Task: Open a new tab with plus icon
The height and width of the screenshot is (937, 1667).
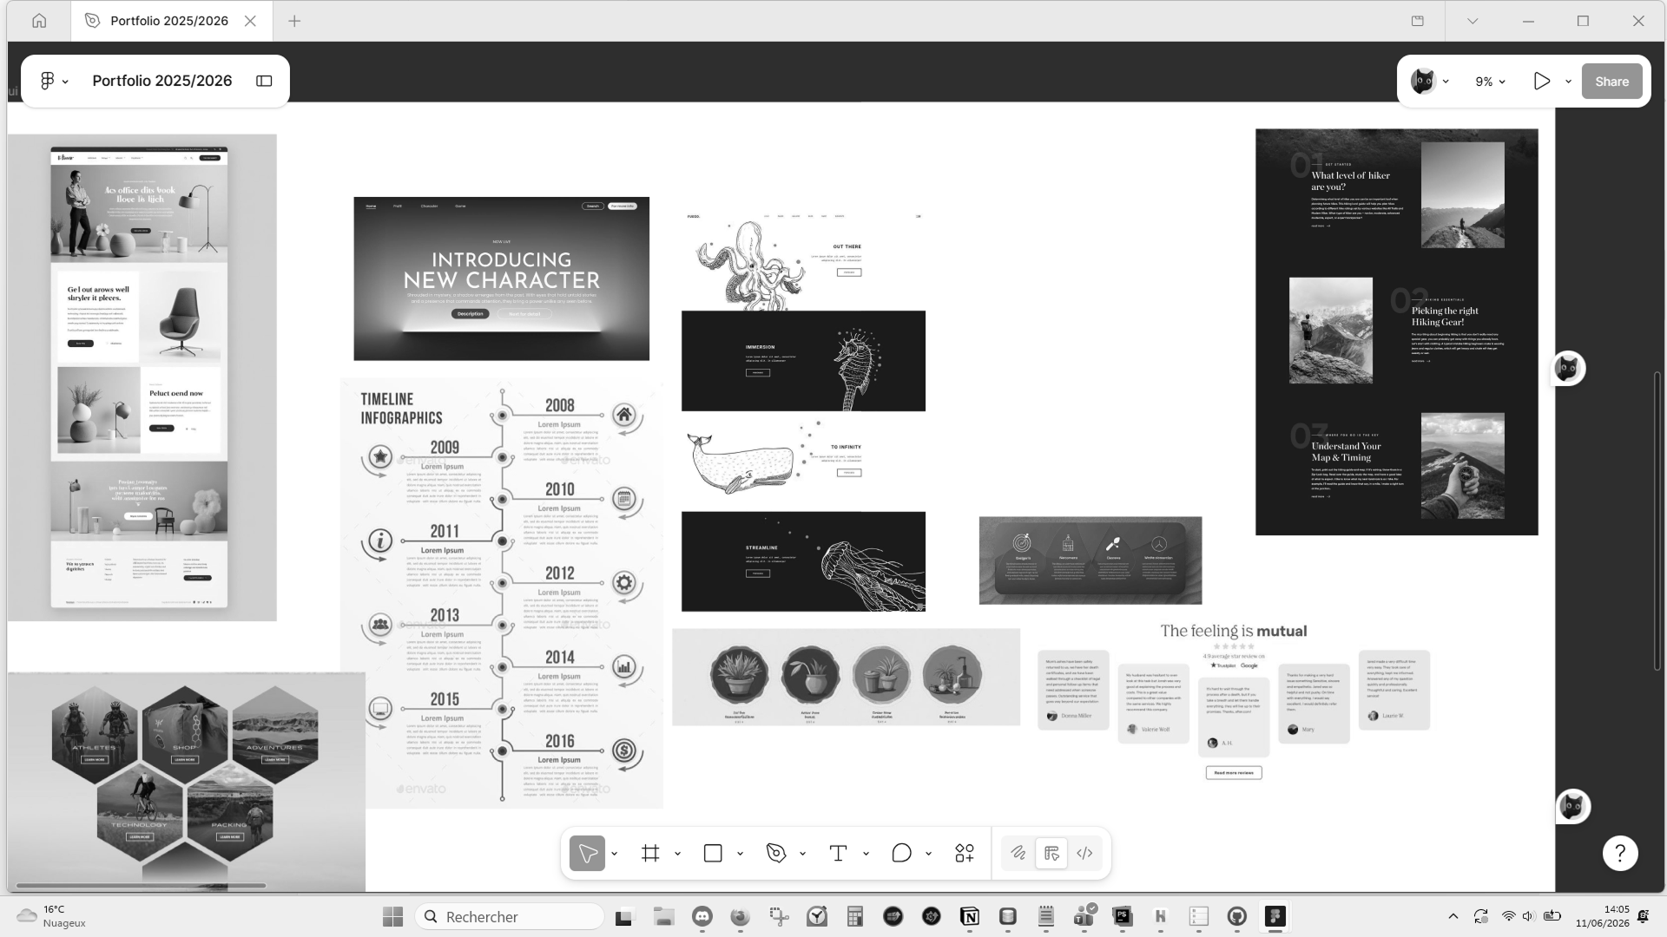Action: click(x=294, y=21)
